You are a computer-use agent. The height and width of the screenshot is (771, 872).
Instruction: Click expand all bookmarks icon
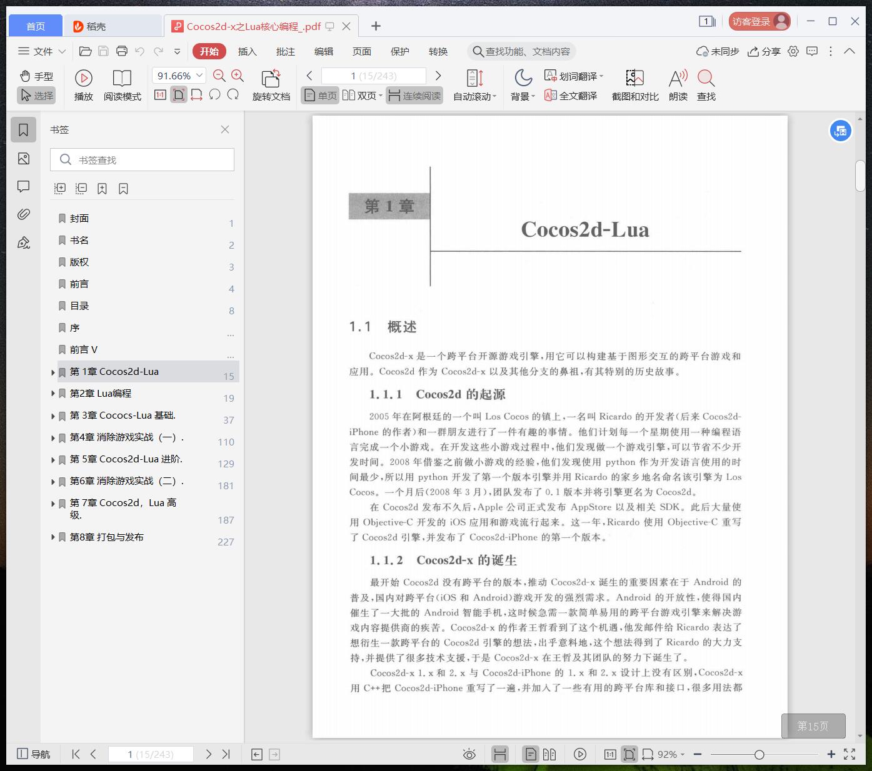click(x=60, y=188)
